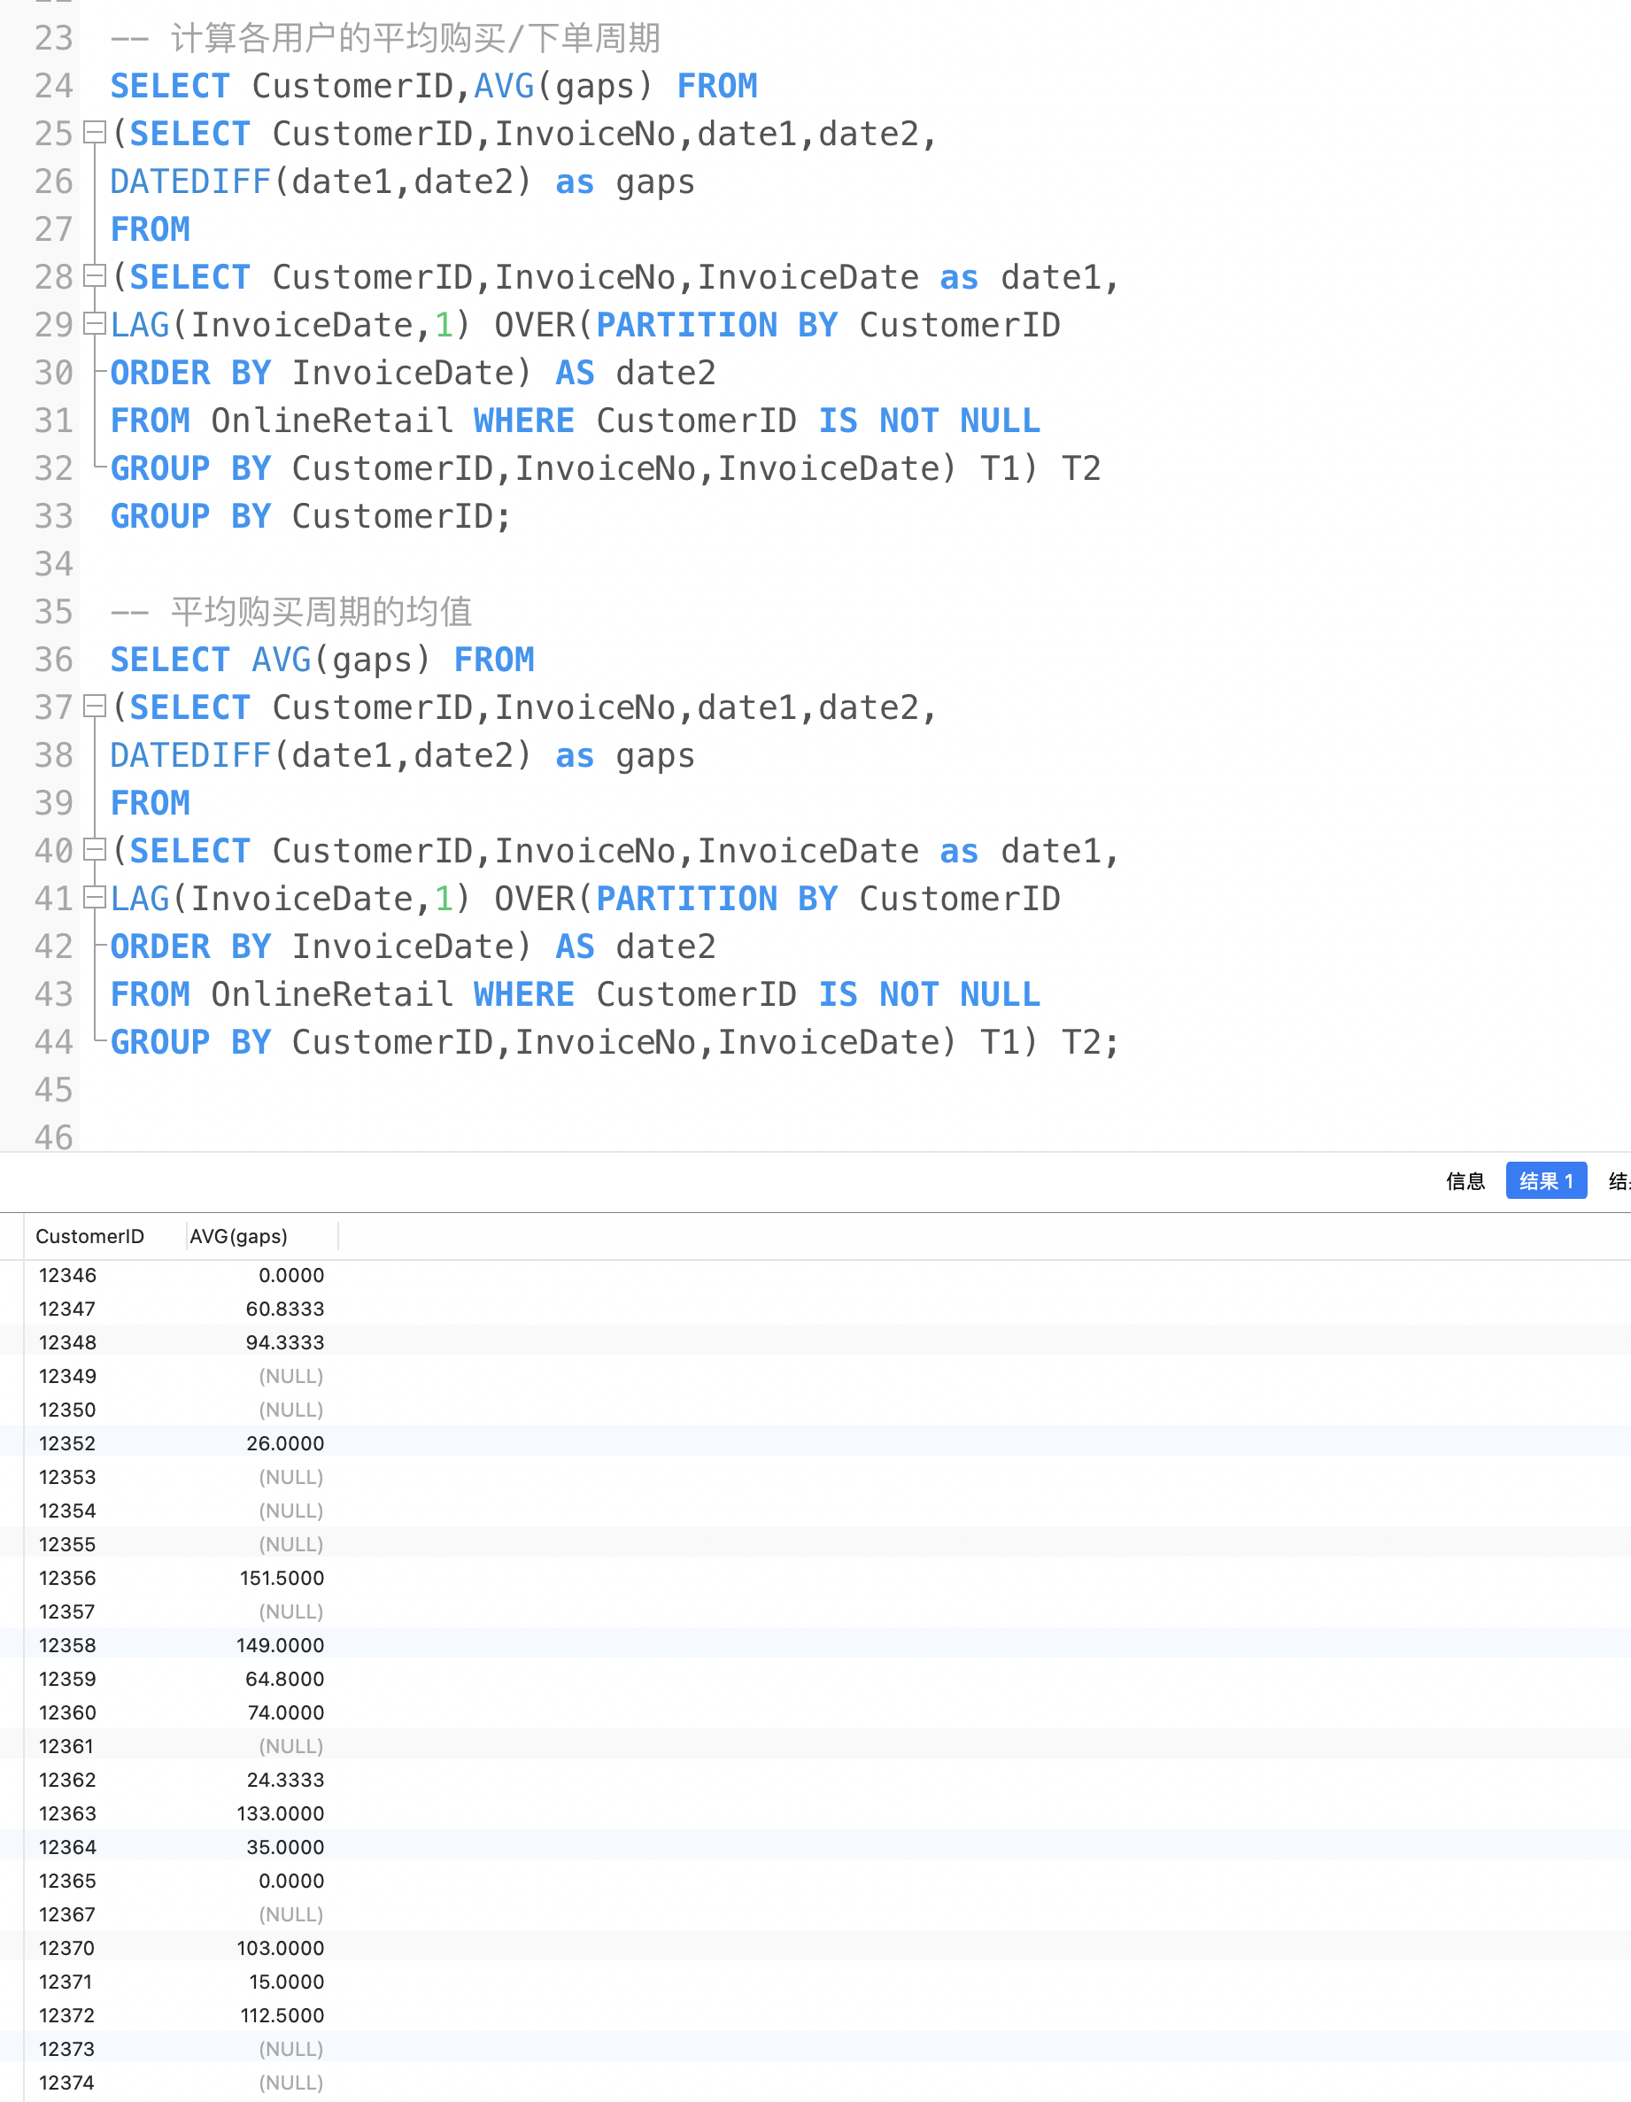The height and width of the screenshot is (2102, 1631).
Task: Select the CustomerID cell 12373
Action: click(x=67, y=2049)
